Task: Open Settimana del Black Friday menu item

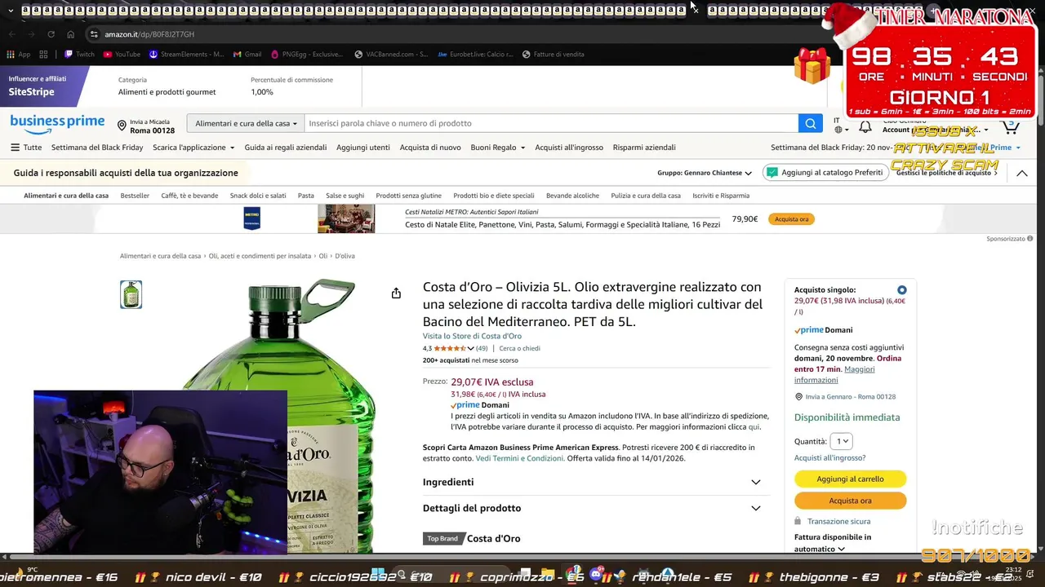Action: (x=97, y=148)
